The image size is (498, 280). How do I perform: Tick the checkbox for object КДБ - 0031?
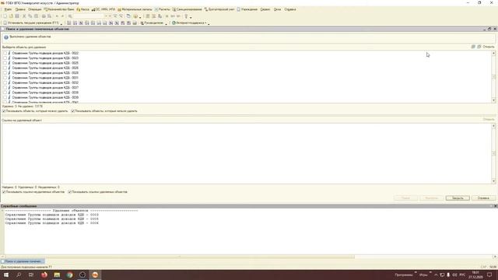pyautogui.click(x=5, y=78)
